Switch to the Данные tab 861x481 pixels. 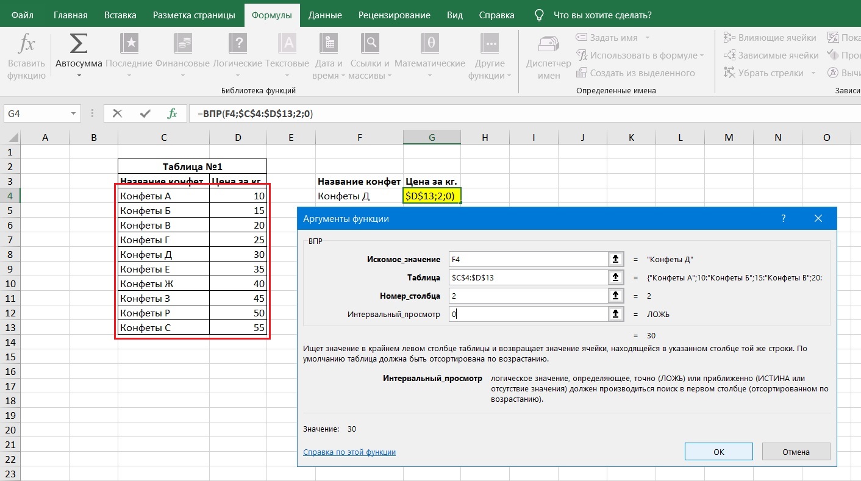pyautogui.click(x=324, y=15)
